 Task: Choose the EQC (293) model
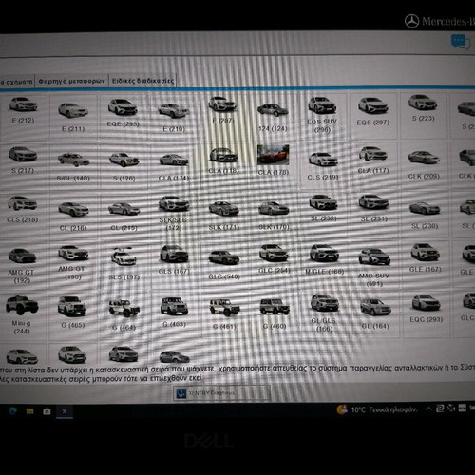pyautogui.click(x=426, y=313)
